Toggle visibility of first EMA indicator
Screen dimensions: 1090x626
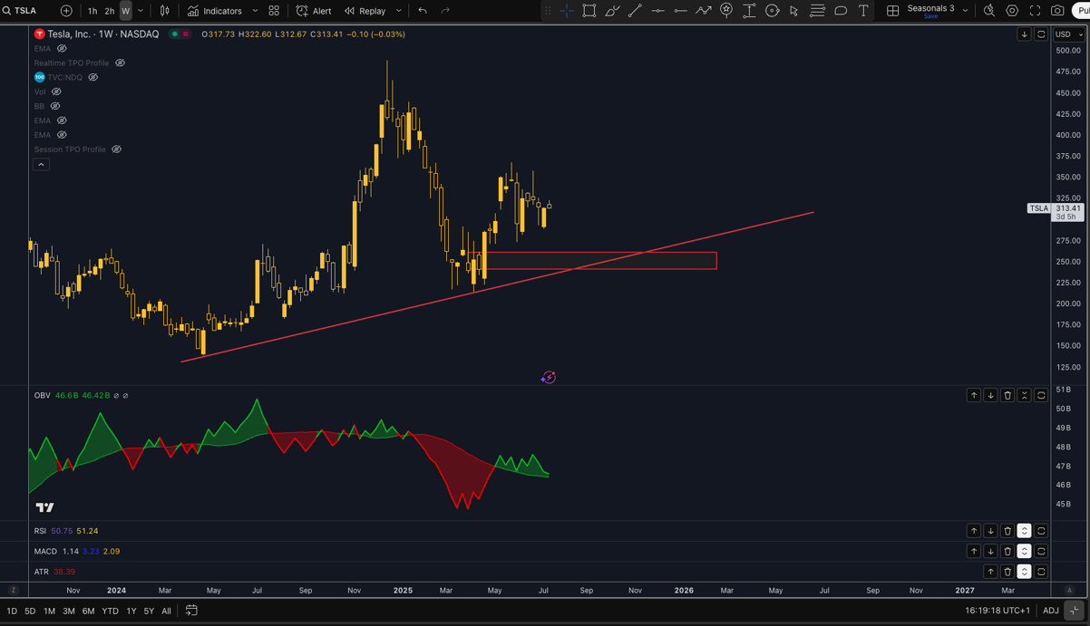tap(62, 49)
